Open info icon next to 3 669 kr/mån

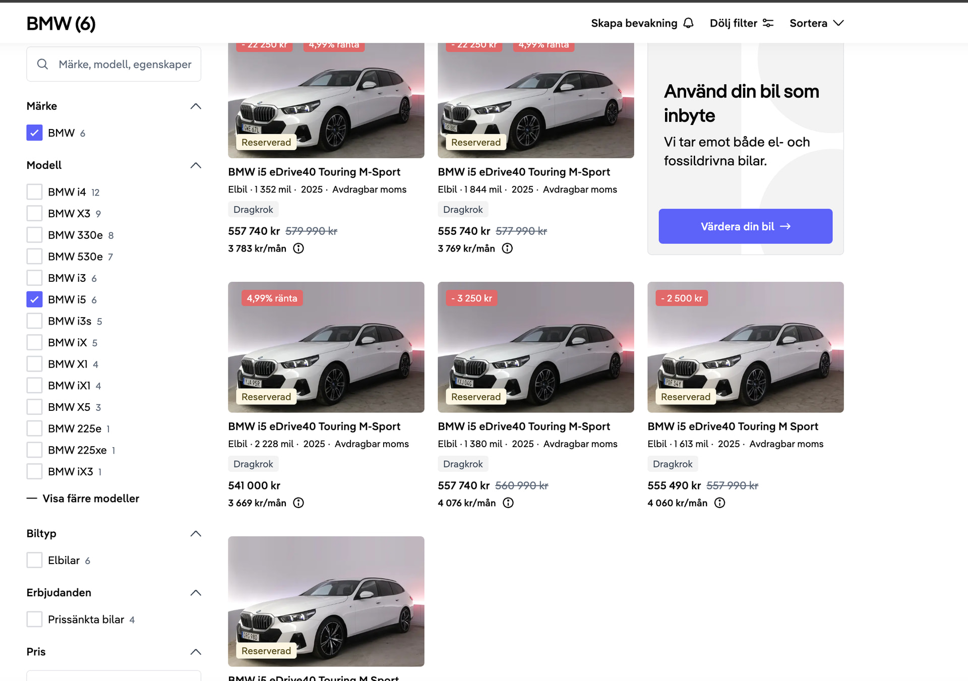[x=298, y=503]
